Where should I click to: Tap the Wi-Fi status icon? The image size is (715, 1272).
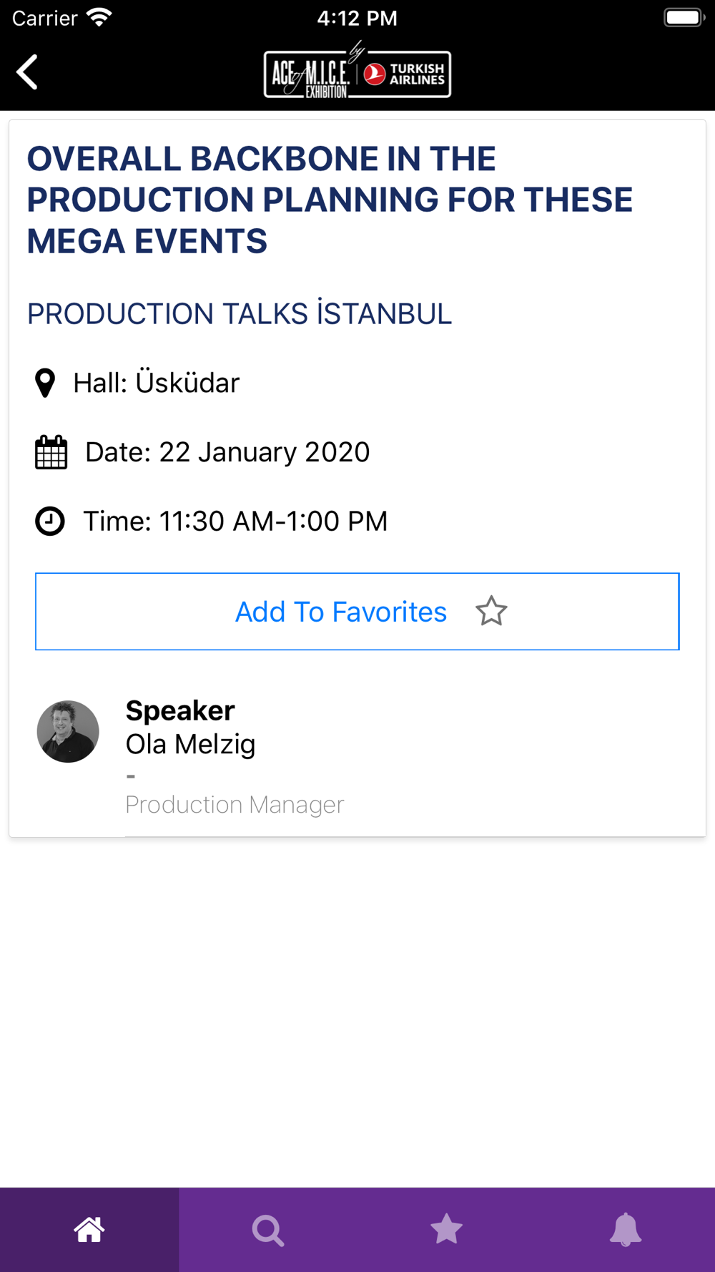pos(99,17)
